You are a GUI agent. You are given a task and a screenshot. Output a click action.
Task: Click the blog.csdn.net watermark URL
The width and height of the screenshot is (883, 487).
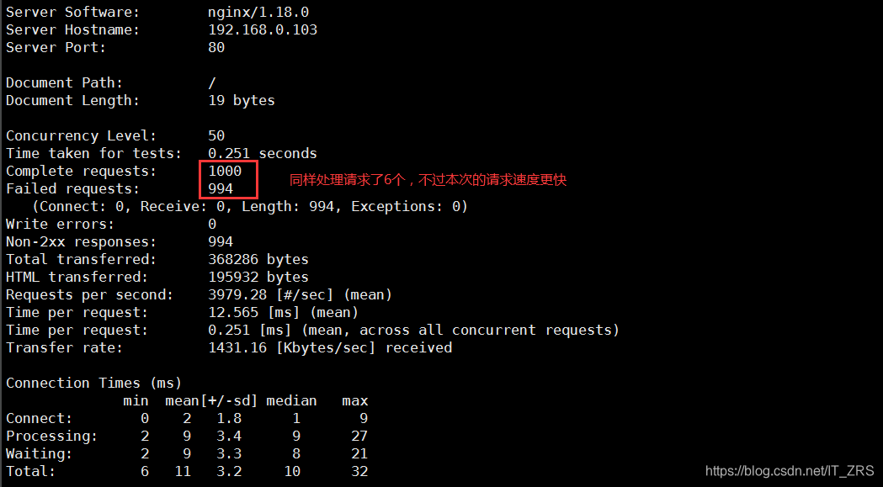coord(789,471)
